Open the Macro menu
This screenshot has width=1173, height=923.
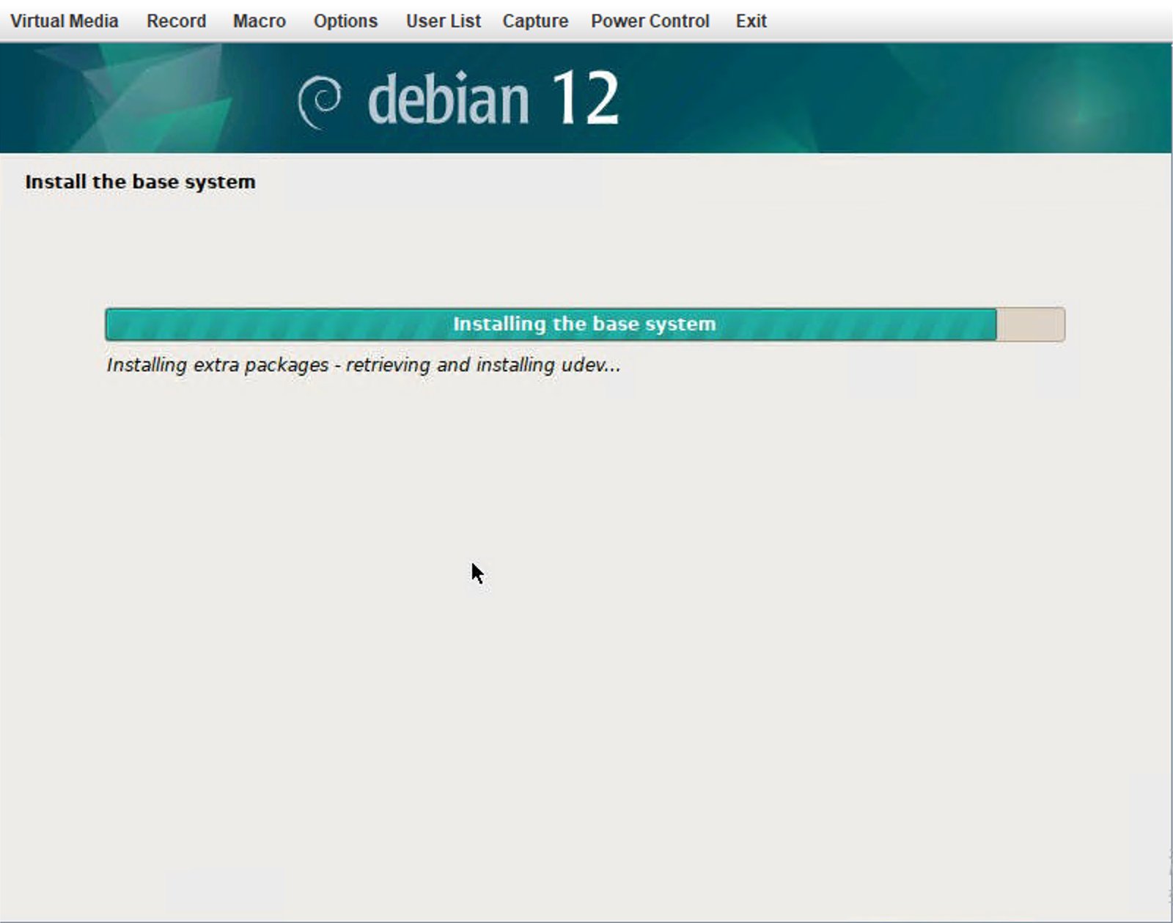pyautogui.click(x=259, y=21)
